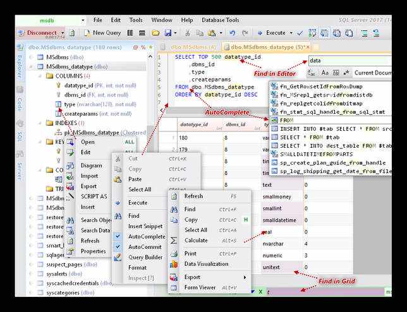The image size is (407, 312).
Task: Switch to horizontal split layout icon
Action: 142,33
